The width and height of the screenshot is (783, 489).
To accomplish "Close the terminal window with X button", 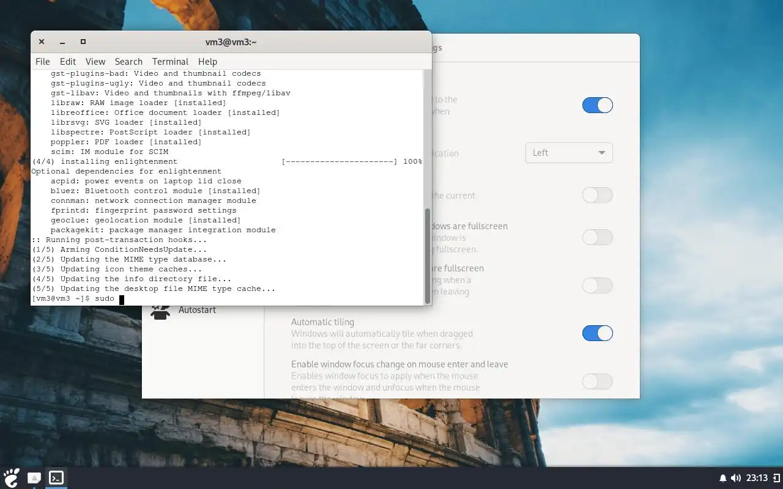I will (x=42, y=42).
